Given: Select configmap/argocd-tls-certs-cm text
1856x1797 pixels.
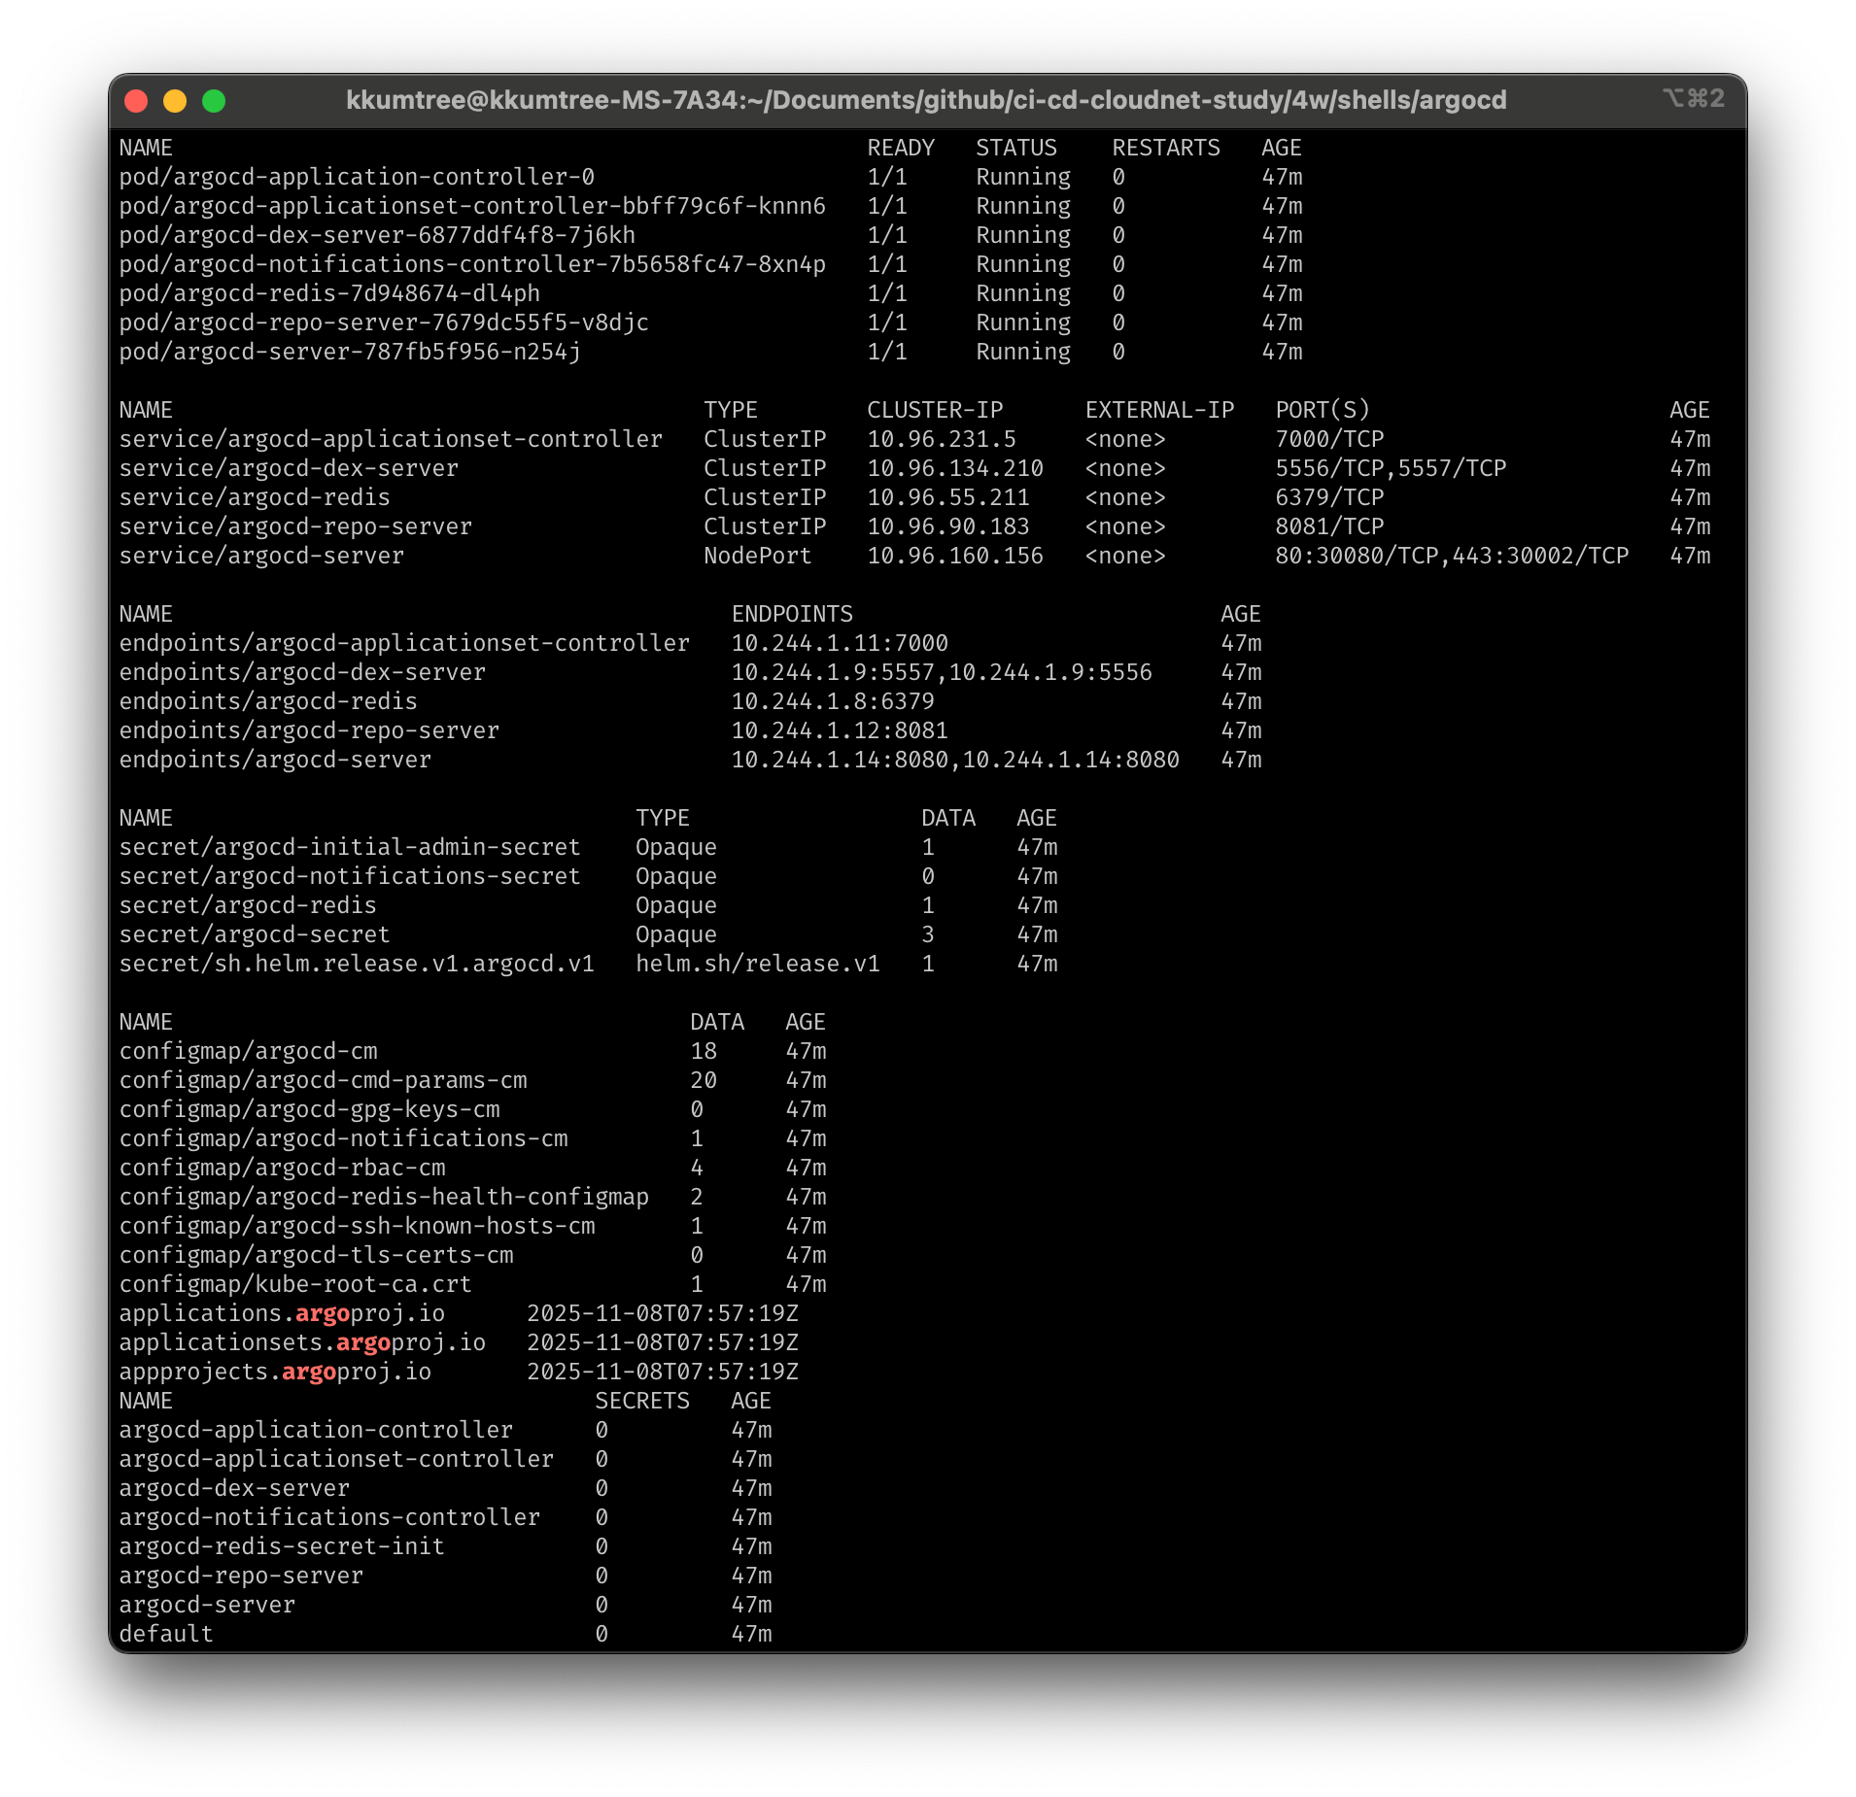Looking at the screenshot, I should [x=317, y=1256].
